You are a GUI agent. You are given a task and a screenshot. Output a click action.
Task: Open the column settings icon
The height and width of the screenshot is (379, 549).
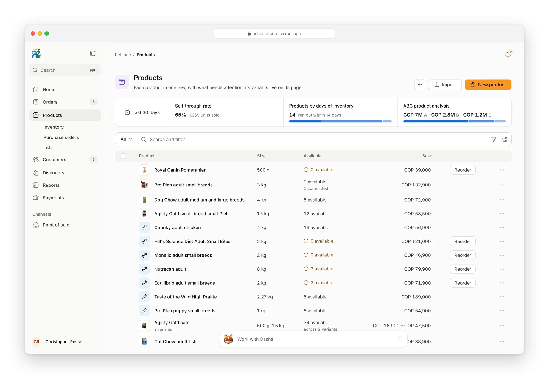[505, 139]
